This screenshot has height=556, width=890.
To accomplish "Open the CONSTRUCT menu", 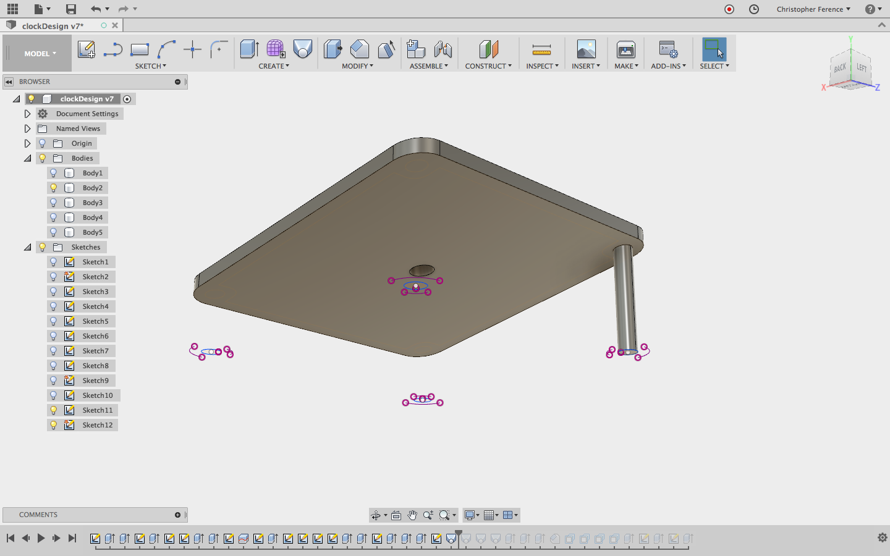I will 488,66.
